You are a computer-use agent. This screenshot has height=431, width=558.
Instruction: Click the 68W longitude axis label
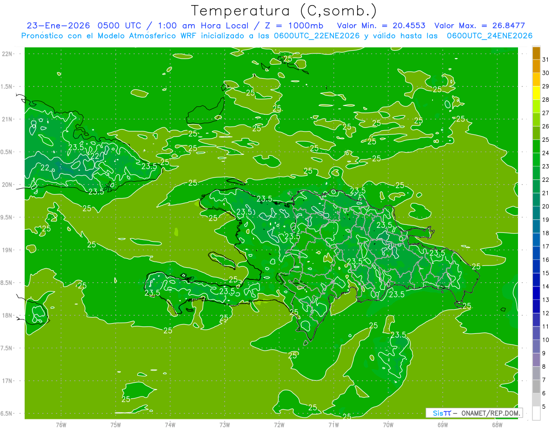point(497,424)
